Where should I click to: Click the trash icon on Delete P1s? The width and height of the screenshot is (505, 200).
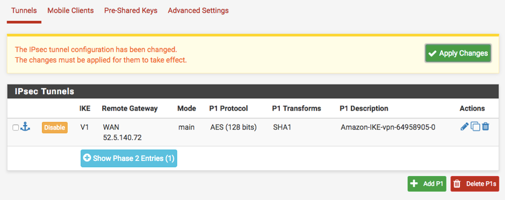click(457, 184)
